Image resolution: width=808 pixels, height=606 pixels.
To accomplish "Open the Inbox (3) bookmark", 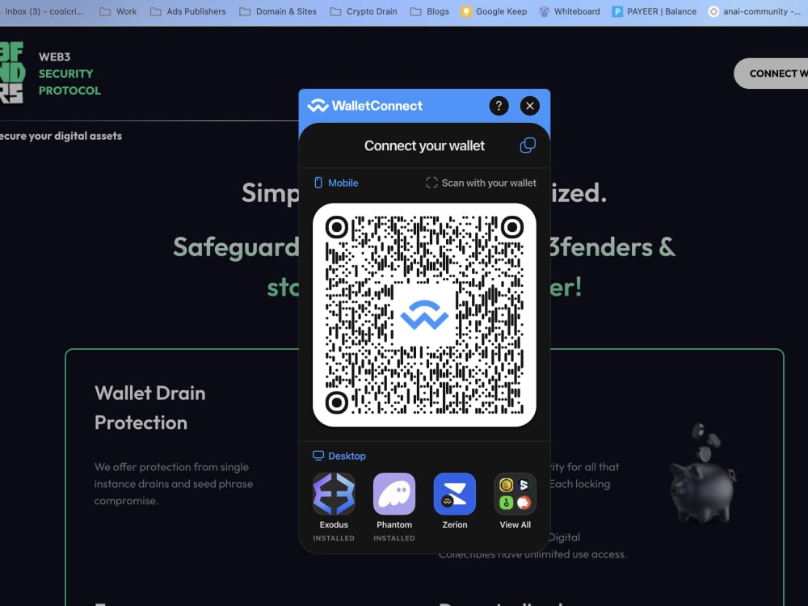I will [42, 11].
